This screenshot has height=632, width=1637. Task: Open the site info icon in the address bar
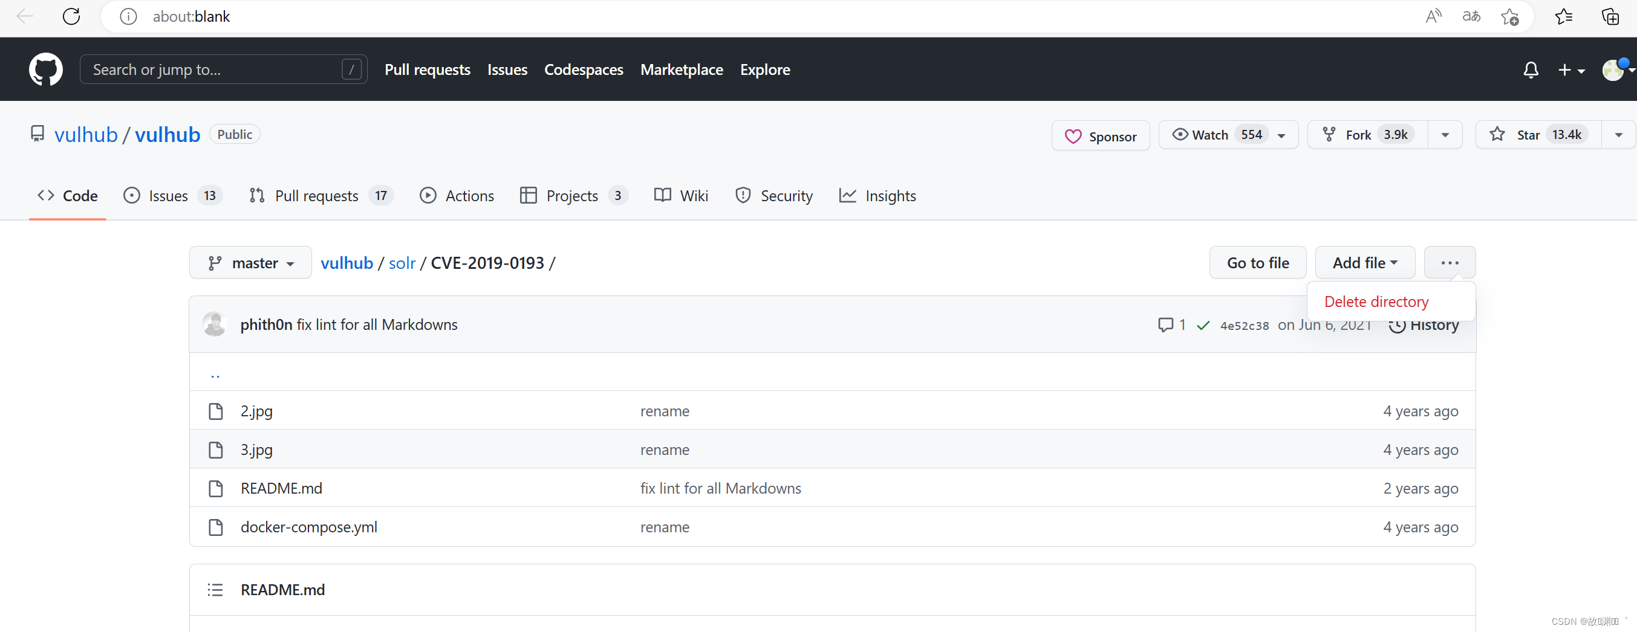[x=128, y=16]
